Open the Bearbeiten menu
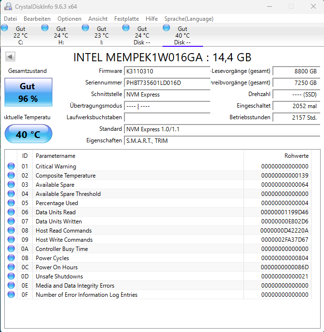This screenshot has height=332, width=324. click(x=37, y=19)
